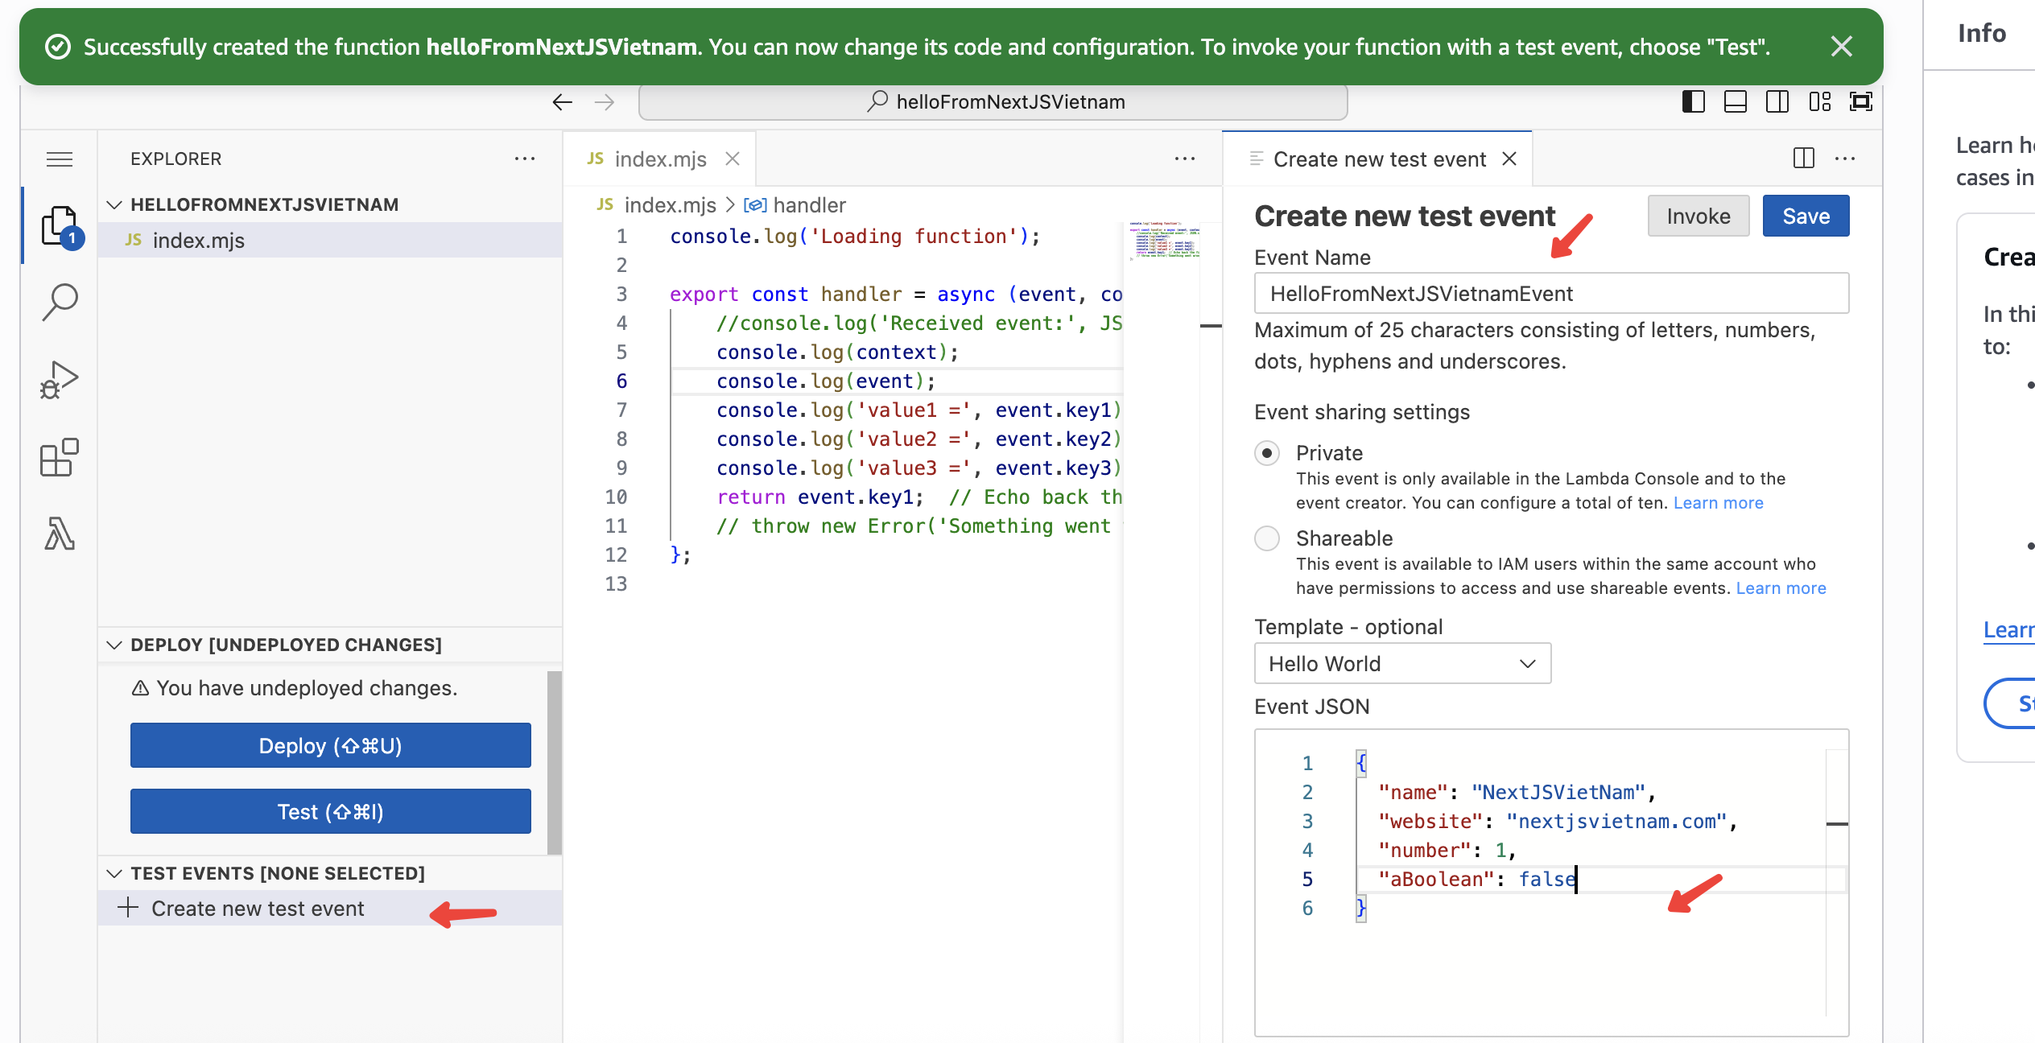Click the Save test event button
This screenshot has width=2035, height=1043.
tap(1805, 216)
